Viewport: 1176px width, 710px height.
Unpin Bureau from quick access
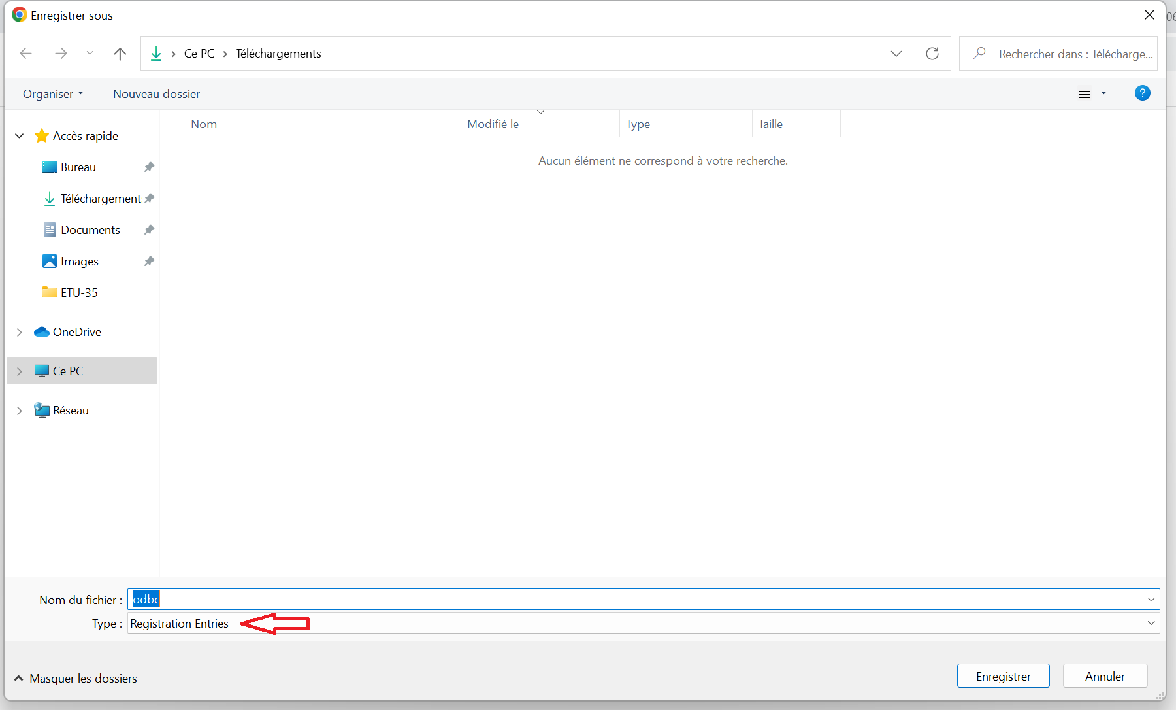click(x=149, y=167)
